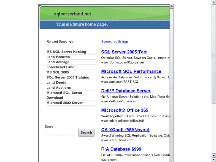Open the SQL Server 2005 Tool ad
The width and height of the screenshot is (216, 162).
tap(124, 52)
